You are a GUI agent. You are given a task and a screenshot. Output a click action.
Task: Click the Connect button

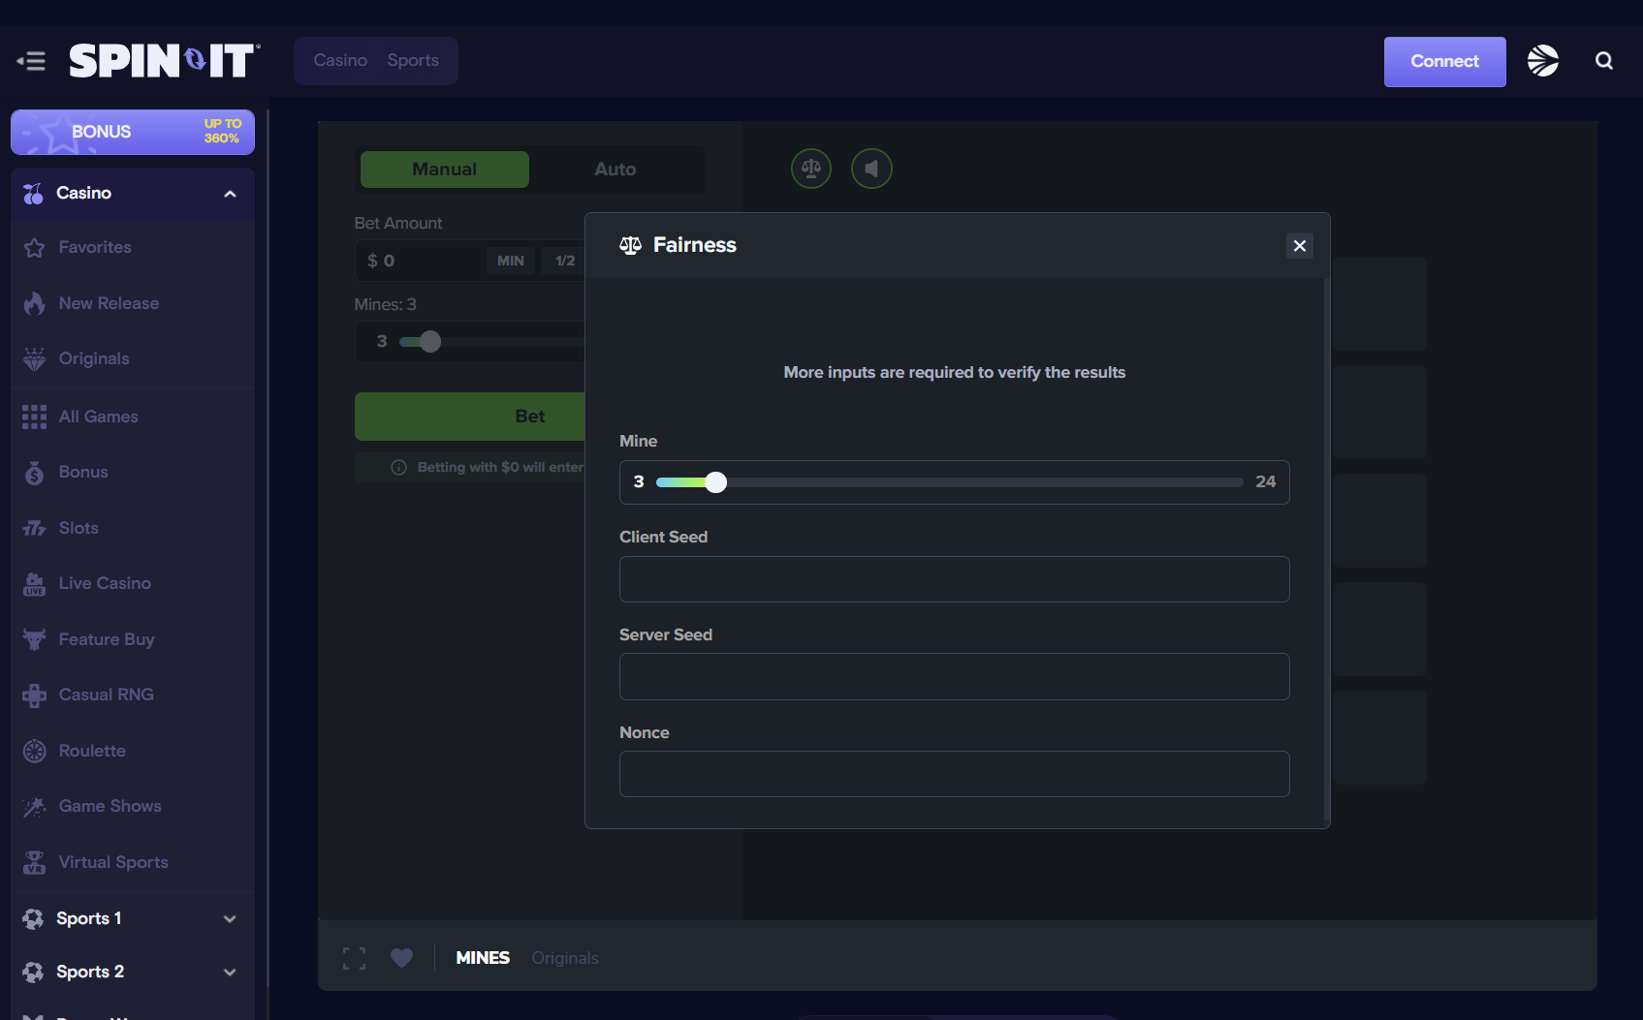point(1444,62)
